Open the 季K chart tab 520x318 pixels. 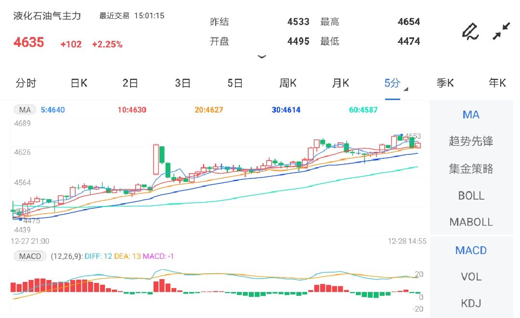(x=445, y=83)
